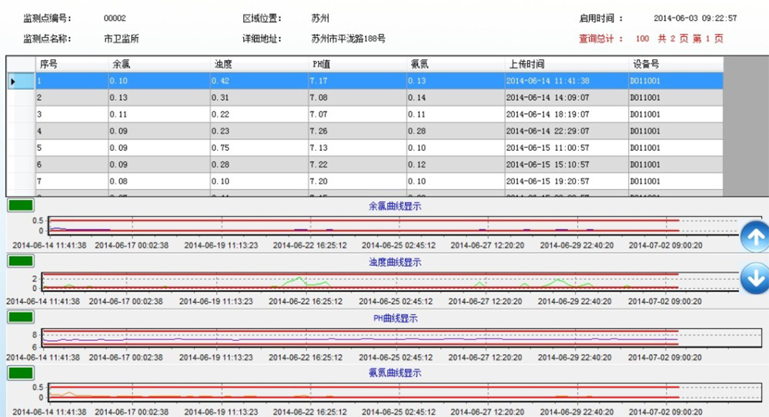The width and height of the screenshot is (769, 417).
Task: Click the blue down arrow button
Action: coord(755,278)
